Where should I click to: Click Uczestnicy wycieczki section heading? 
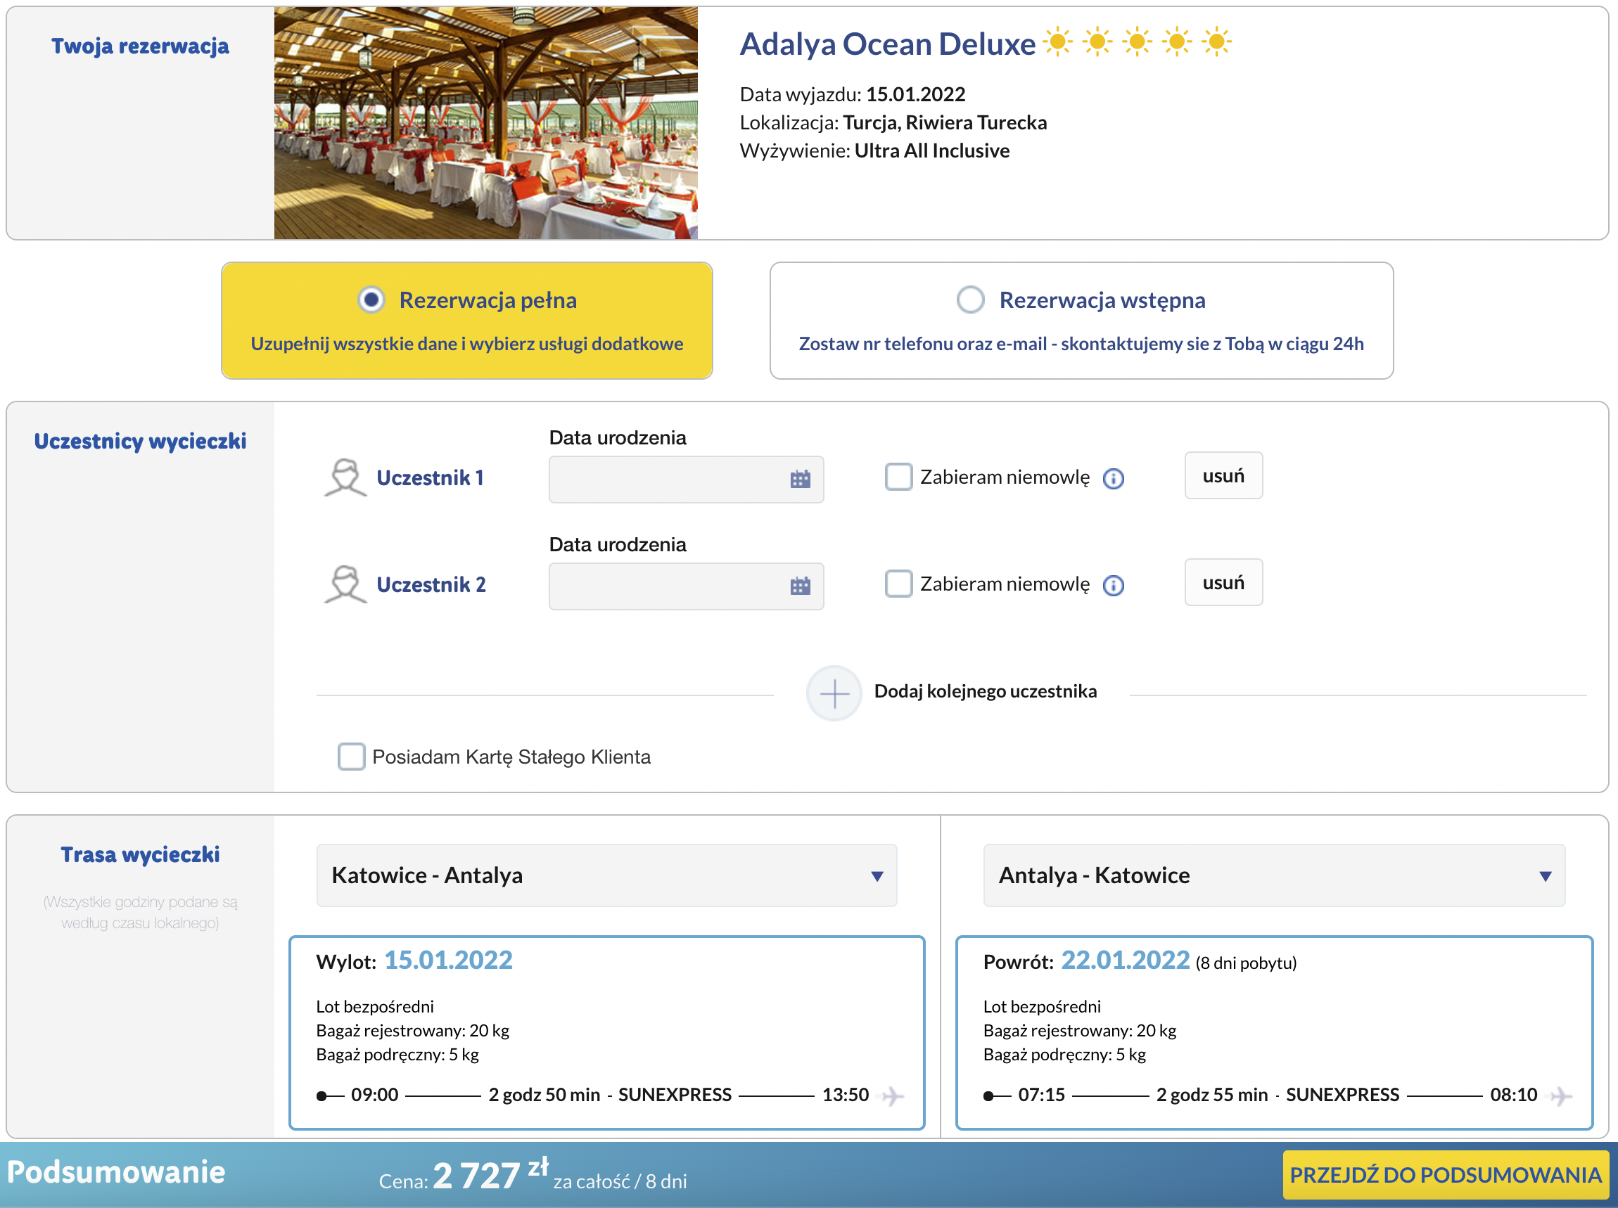tap(140, 441)
